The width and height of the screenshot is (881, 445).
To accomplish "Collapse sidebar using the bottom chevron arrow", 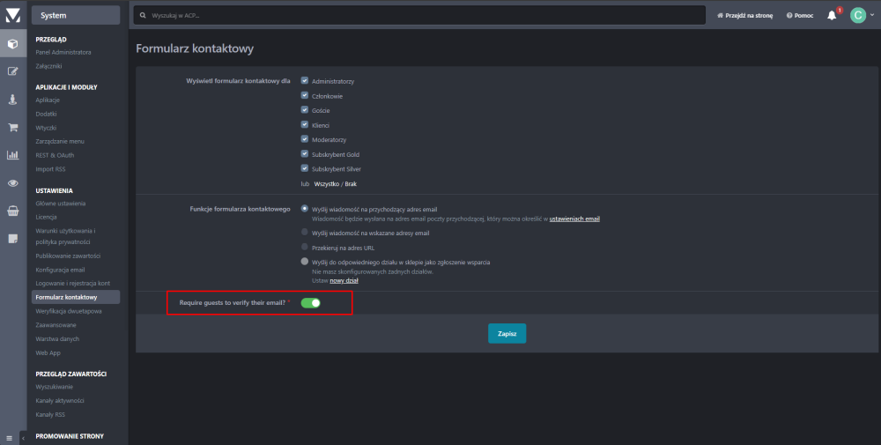I will pos(23,437).
